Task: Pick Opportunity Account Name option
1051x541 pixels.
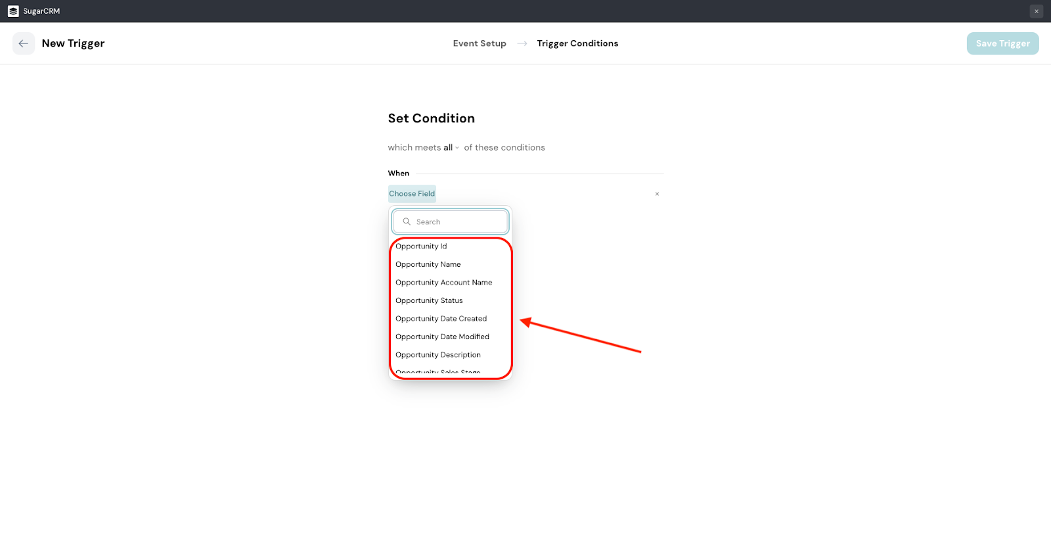Action: [443, 283]
